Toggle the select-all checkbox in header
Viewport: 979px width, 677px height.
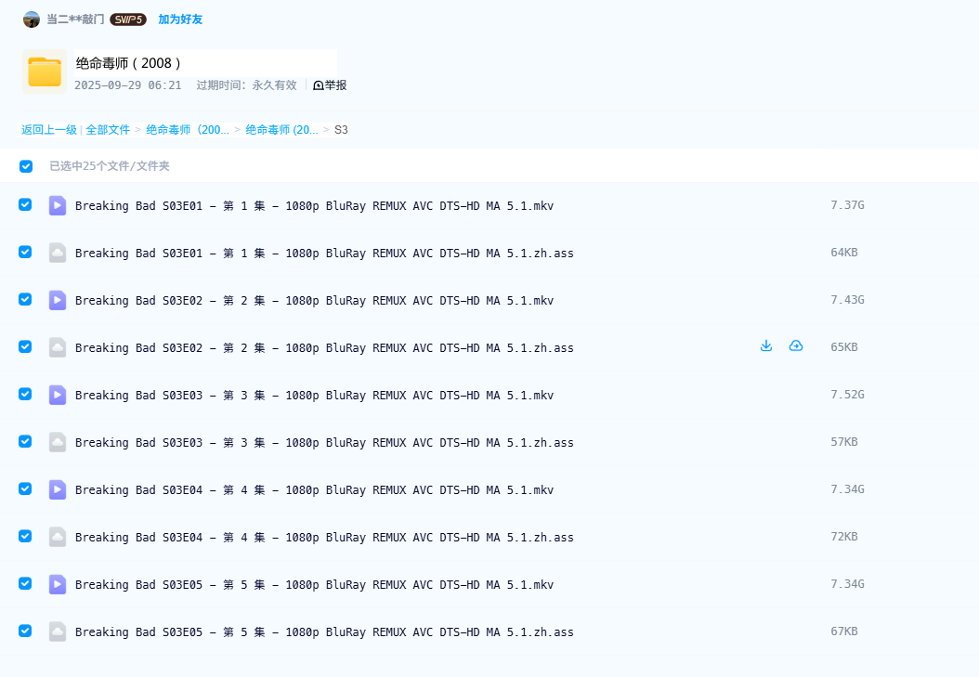[x=26, y=166]
